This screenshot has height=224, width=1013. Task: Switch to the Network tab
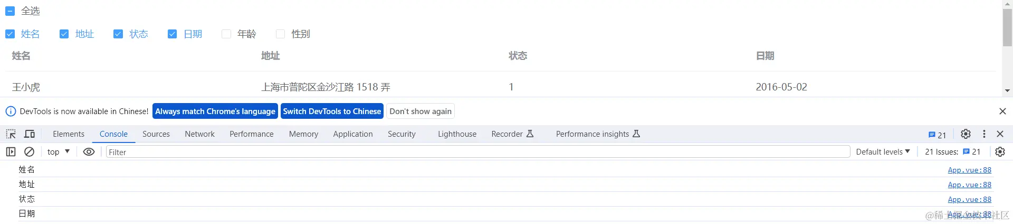click(199, 134)
